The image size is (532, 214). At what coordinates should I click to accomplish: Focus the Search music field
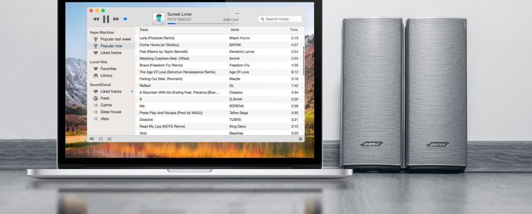click(280, 19)
